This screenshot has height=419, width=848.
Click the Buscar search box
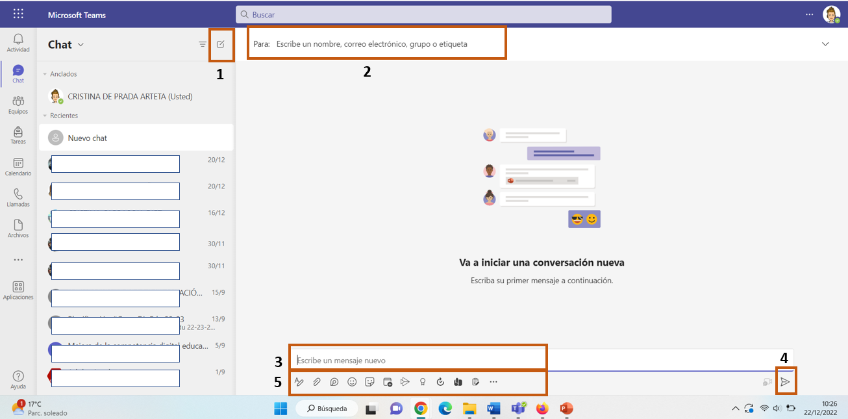click(423, 14)
